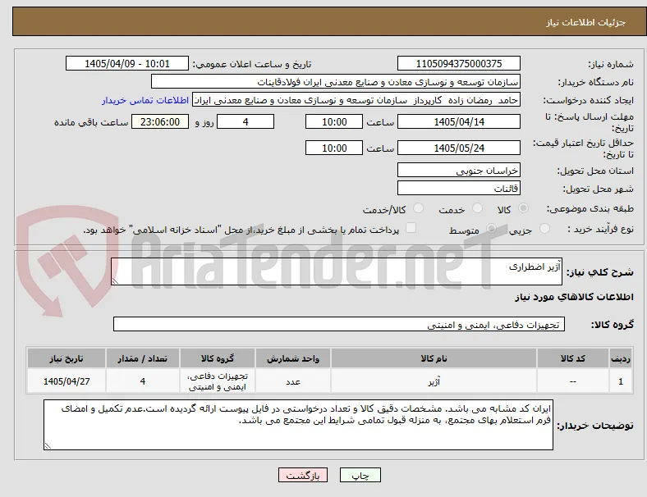The image size is (647, 497).
Task: Click the response deadline date 1405/04/14
Action: click(459, 121)
